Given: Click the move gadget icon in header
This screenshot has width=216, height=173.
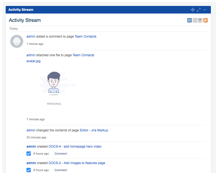Looking at the screenshot, I should pos(193,10).
